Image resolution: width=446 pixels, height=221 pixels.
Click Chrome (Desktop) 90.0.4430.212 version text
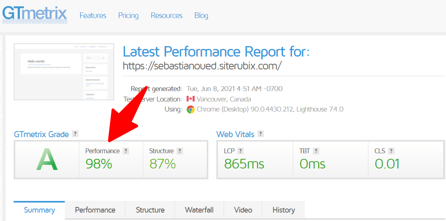(270, 109)
